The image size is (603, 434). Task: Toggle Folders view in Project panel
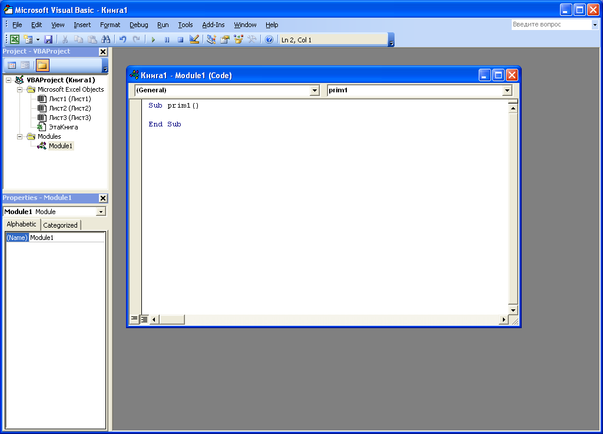click(42, 65)
